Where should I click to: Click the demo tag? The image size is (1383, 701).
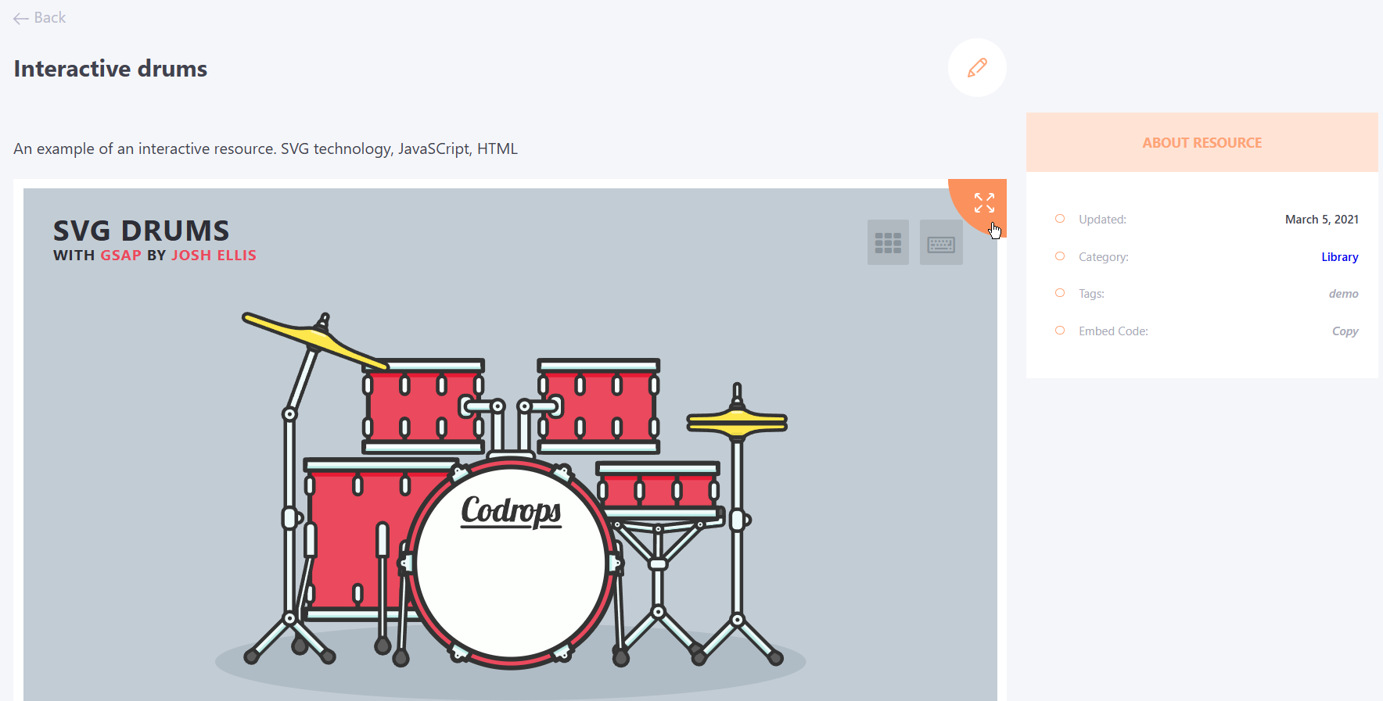1343,294
